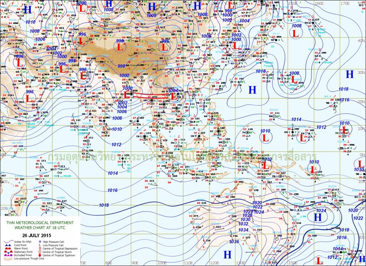Click "Centre of Tropical Storm" legend label
The height and width of the screenshot is (266, 366).
pos(57,252)
